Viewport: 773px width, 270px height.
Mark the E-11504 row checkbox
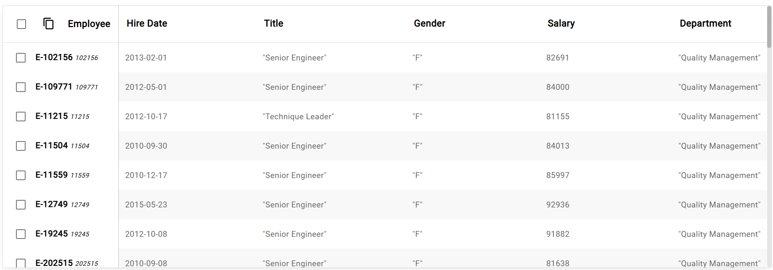point(21,146)
